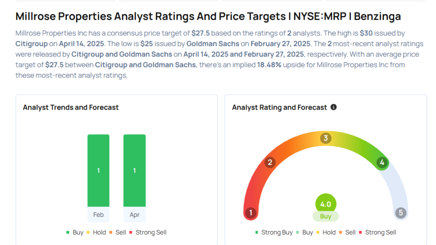436x245 pixels.
Task: Toggle Strong Buy legend under the gauge
Action: [x=274, y=232]
